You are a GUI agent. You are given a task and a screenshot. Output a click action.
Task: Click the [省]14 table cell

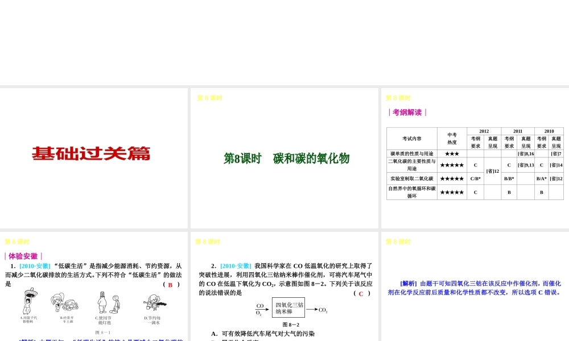coord(556,165)
